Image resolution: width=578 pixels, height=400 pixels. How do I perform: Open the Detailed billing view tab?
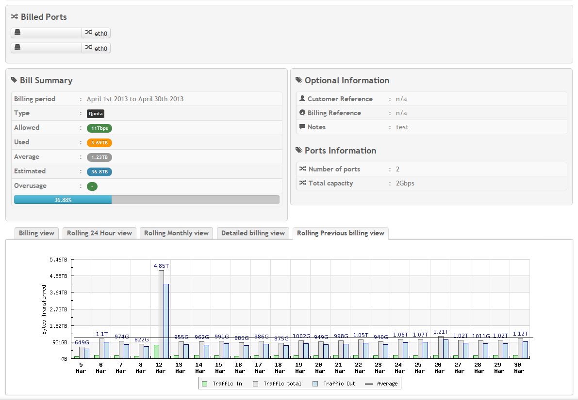[x=253, y=233]
